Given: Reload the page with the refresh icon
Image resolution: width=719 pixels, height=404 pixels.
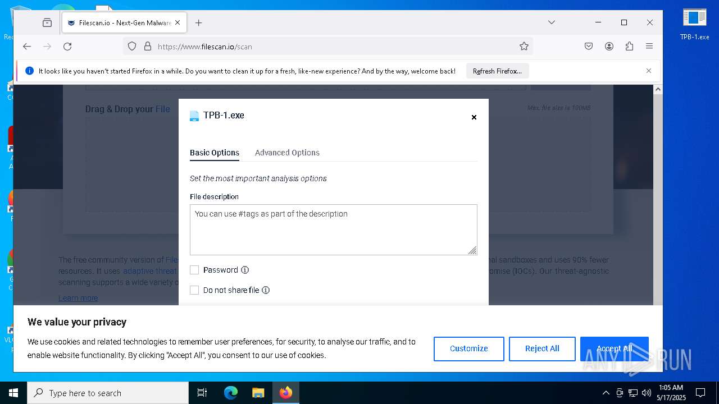Looking at the screenshot, I should 67,47.
